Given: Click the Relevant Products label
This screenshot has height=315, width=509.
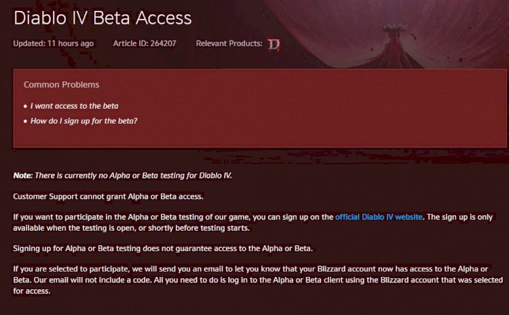Looking at the screenshot, I should pyautogui.click(x=229, y=43).
